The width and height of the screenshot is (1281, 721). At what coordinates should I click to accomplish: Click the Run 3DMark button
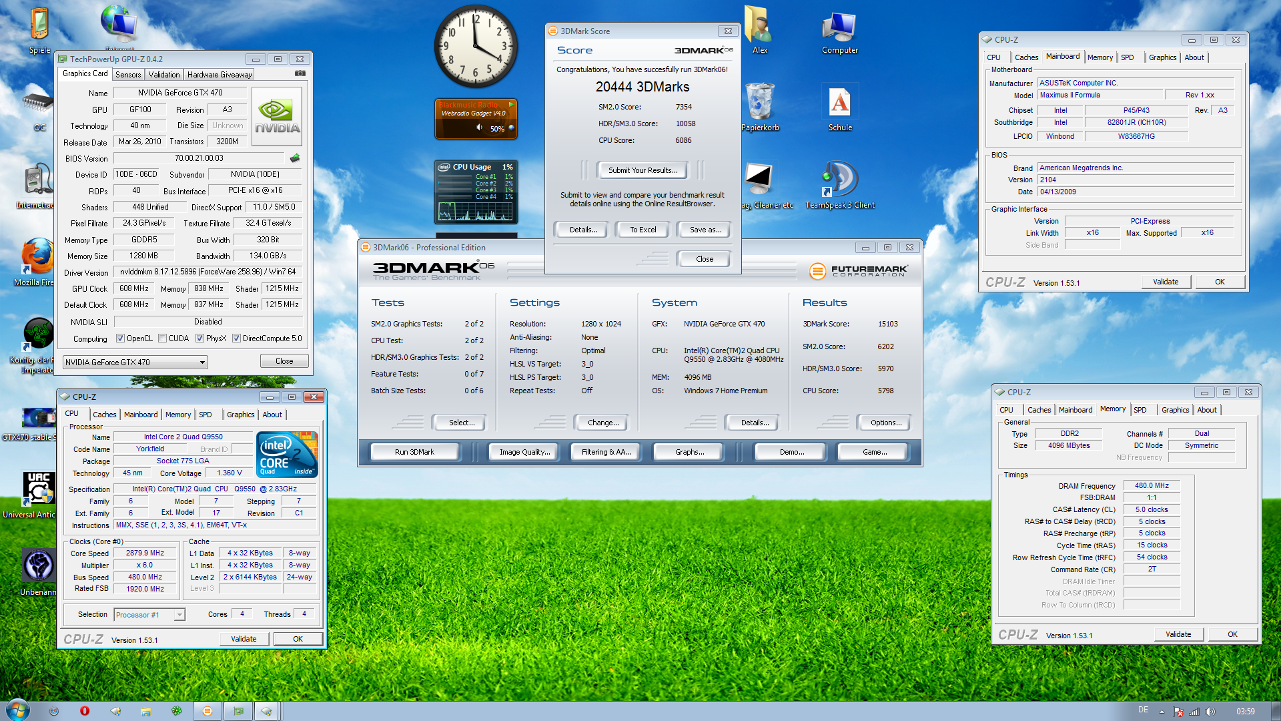pos(414,452)
